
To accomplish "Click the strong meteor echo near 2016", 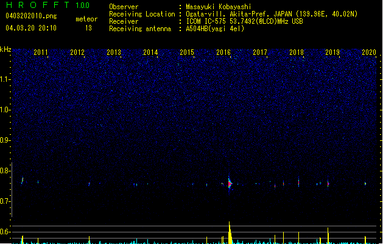I will [230, 184].
